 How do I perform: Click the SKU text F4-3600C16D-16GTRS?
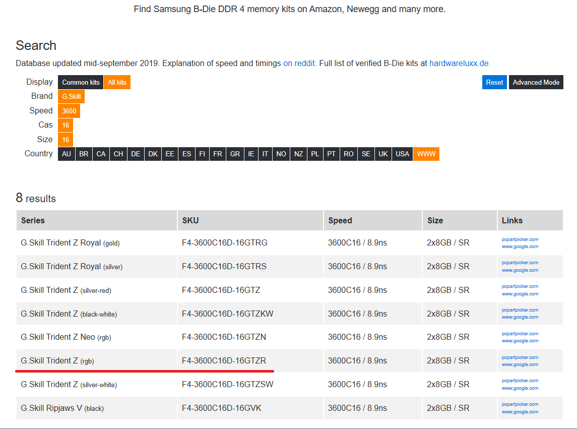click(224, 266)
